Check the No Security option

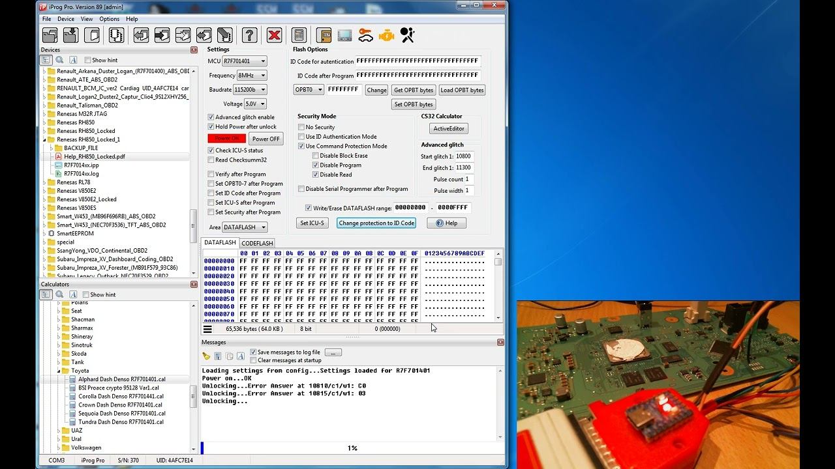(x=301, y=127)
